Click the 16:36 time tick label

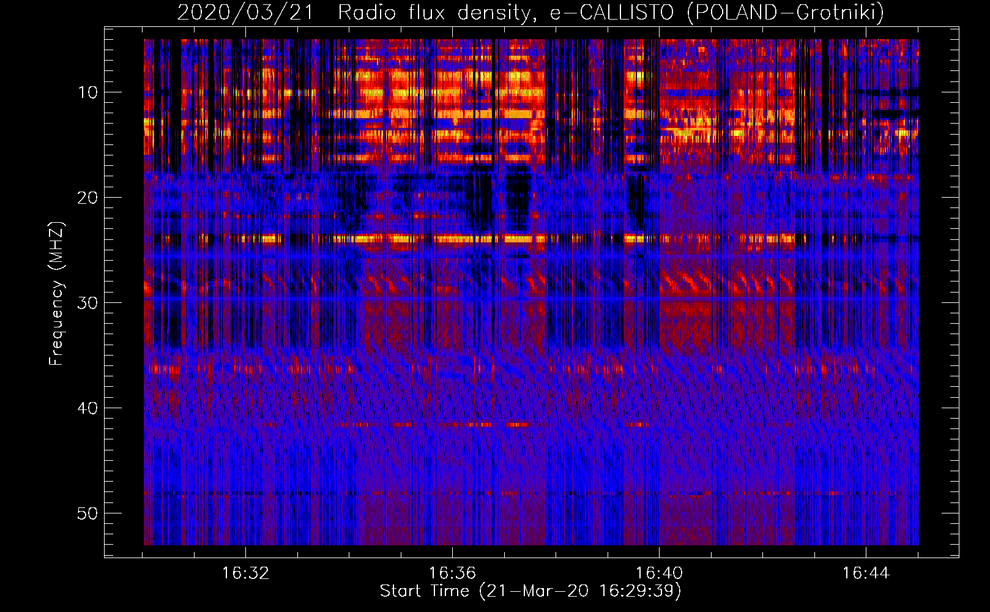452,573
